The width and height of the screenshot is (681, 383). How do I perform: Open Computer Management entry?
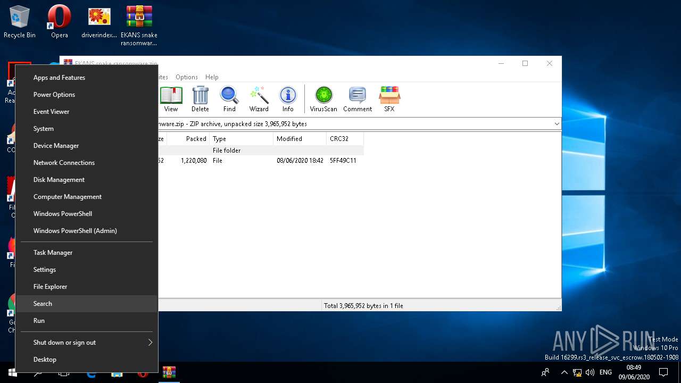pyautogui.click(x=87, y=197)
